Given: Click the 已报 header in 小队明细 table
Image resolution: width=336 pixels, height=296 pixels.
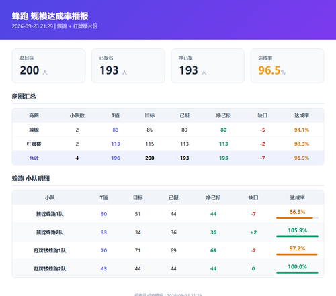Looking at the screenshot, I should click(x=173, y=198).
